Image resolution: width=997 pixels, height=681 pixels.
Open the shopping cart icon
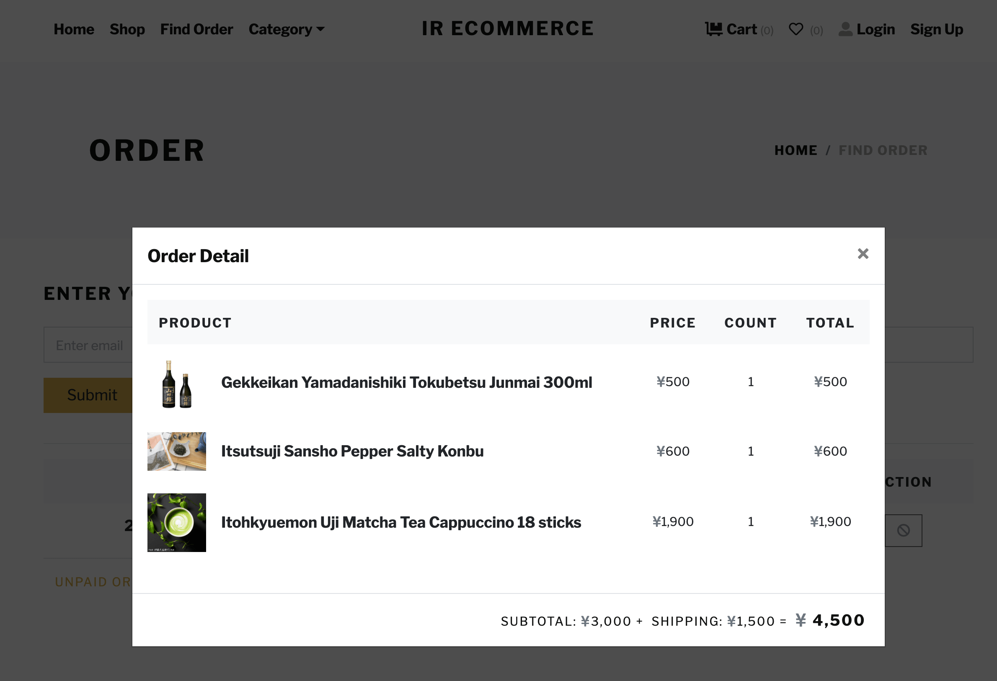point(713,29)
